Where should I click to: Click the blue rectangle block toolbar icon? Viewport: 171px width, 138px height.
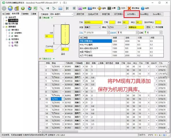[x=60, y=8]
